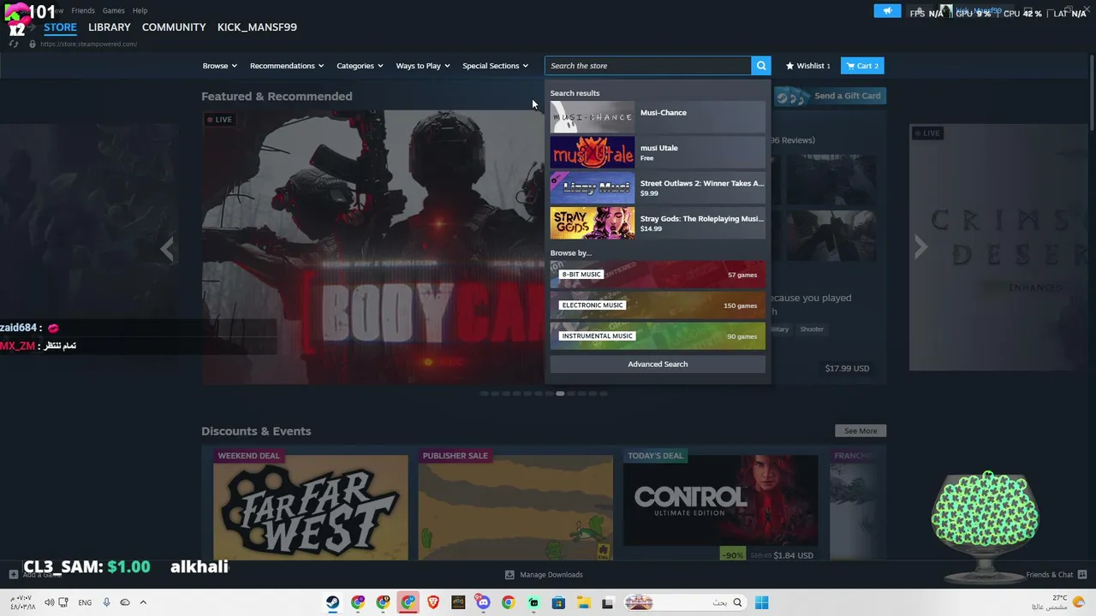Open Microsoft Store from the taskbar
The image size is (1096, 616).
pos(558,602)
